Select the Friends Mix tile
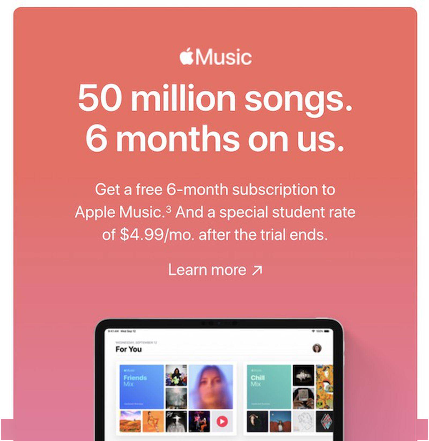This screenshot has height=441, width=429. pos(141,387)
